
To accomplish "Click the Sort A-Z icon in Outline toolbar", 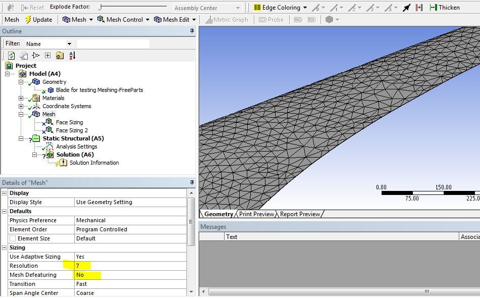I will tap(72, 56).
